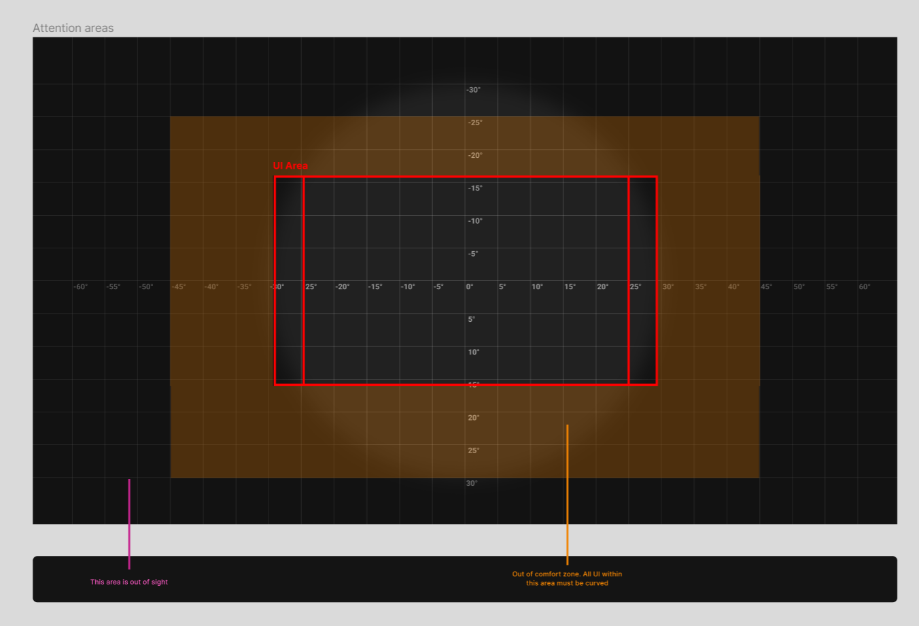Image resolution: width=919 pixels, height=626 pixels.
Task: Select the 45° horizontal axis label
Action: pos(766,286)
